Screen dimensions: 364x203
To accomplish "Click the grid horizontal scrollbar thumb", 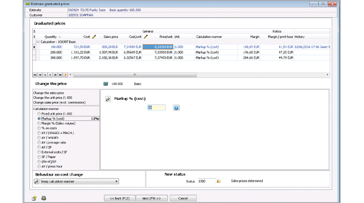I will 135,75.
